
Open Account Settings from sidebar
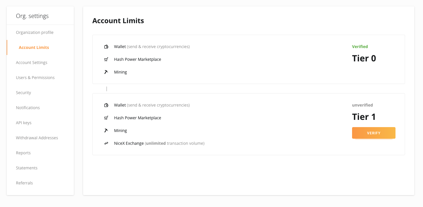pos(32,62)
